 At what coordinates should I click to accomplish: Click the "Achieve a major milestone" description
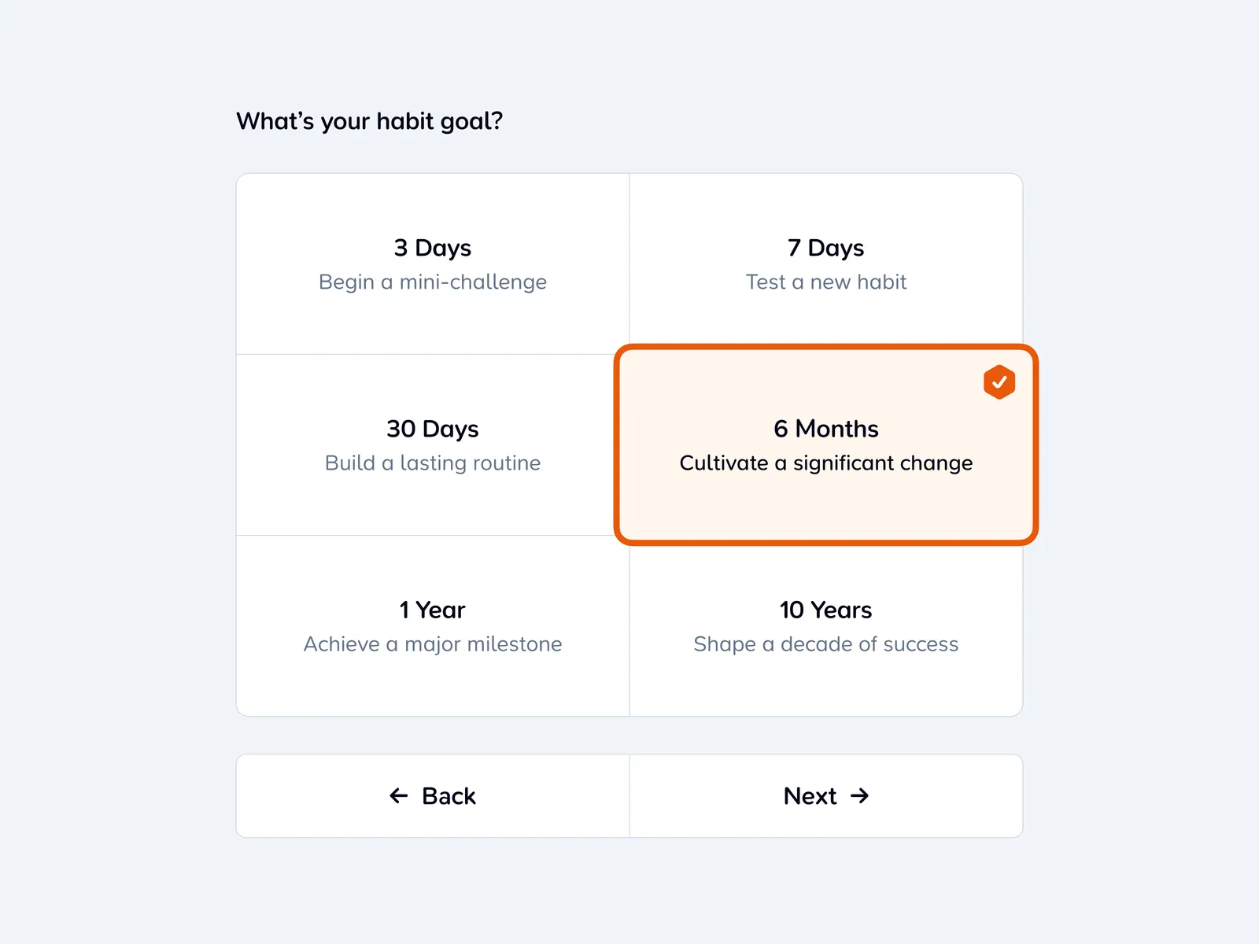coord(433,644)
